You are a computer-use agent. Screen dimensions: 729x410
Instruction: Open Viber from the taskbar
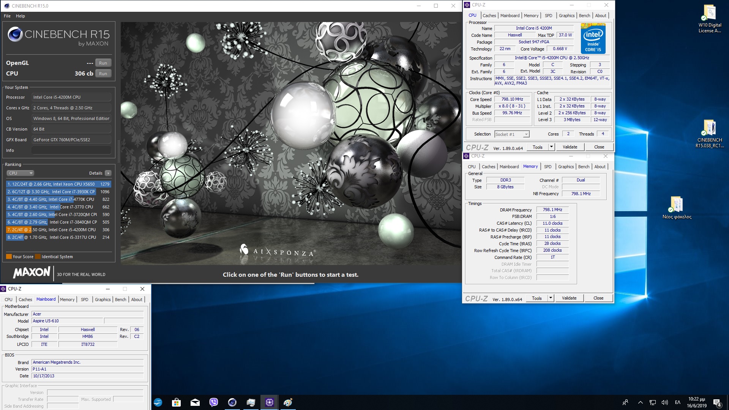213,402
